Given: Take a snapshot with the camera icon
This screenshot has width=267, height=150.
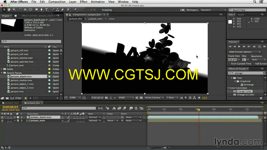Looking at the screenshot, I should [106, 98].
